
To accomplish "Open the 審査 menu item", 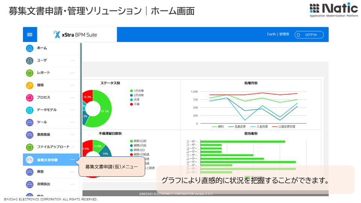I will click(x=40, y=172).
